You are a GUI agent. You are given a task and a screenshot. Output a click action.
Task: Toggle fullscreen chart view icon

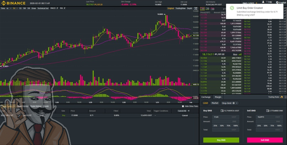(x=196, y=9)
